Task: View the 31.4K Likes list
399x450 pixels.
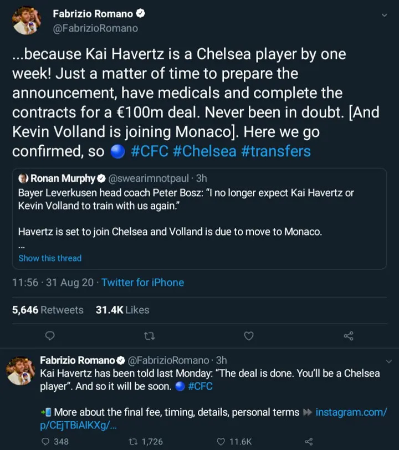Action: (122, 310)
